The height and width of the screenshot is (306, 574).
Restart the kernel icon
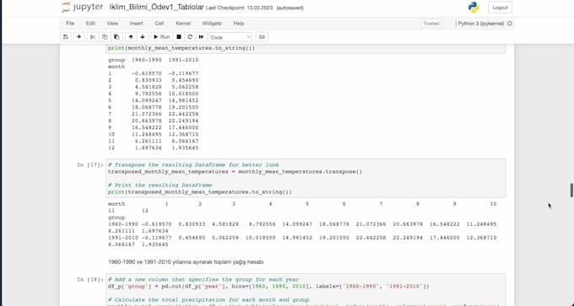tap(190, 37)
